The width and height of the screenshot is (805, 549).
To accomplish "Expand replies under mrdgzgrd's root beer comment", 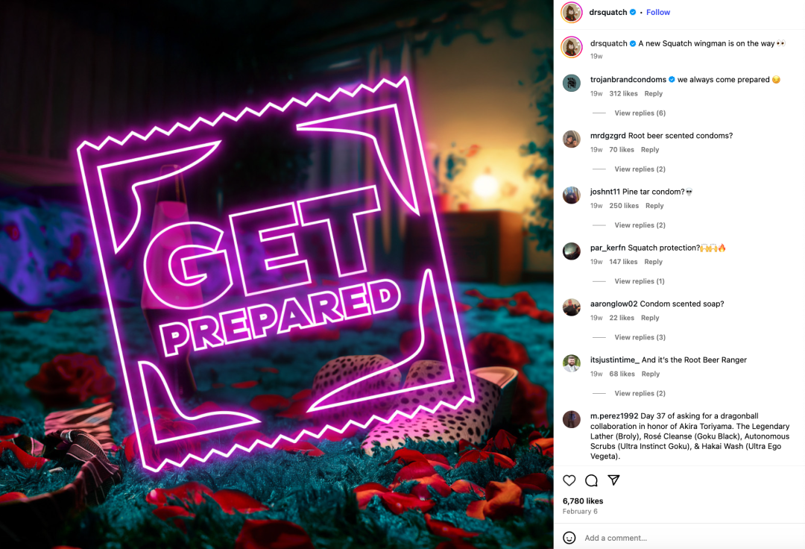I will pos(640,169).
